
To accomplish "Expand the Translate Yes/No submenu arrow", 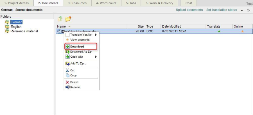I will [x=96, y=35].
